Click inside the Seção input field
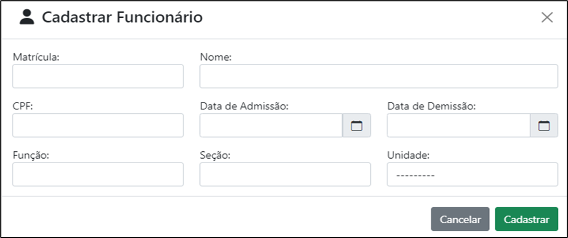The width and height of the screenshot is (568, 238). point(285,175)
